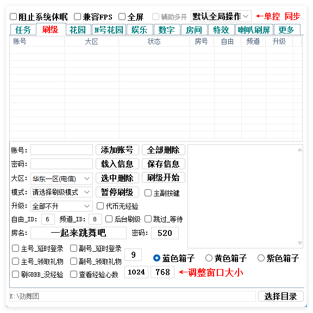
Task: Open the 娱乐 tab
Action: 140,30
